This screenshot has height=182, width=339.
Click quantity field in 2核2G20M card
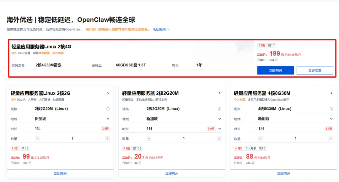click(x=184, y=138)
